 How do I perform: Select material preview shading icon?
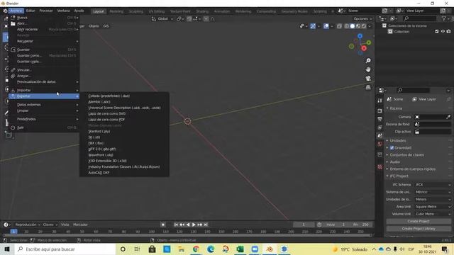(x=358, y=26)
